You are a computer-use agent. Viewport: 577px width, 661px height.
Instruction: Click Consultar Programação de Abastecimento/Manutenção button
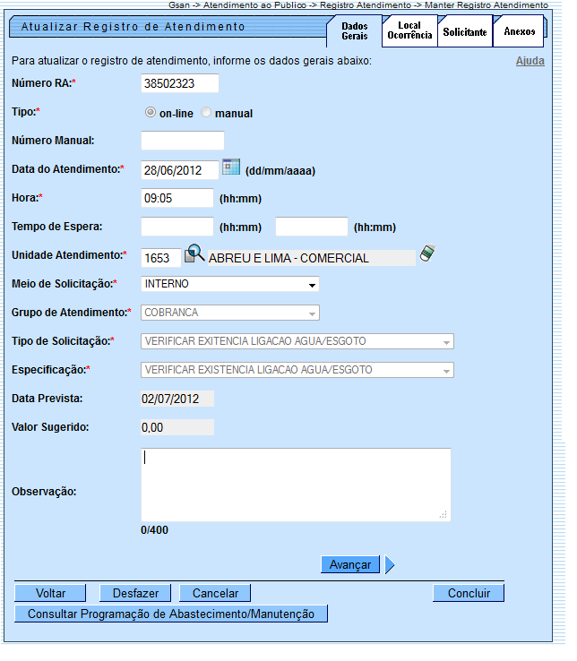click(171, 614)
